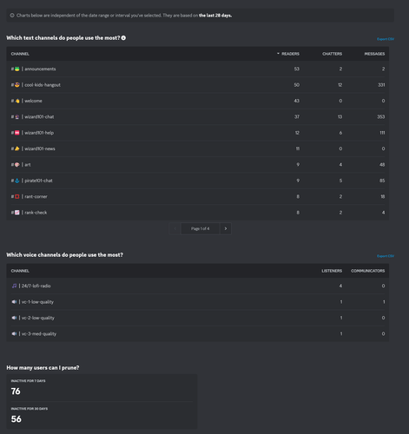Click the Listeners column header

click(x=332, y=271)
